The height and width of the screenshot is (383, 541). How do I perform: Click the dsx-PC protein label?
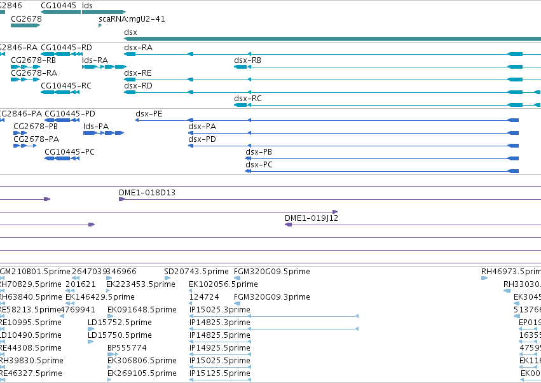(x=259, y=165)
